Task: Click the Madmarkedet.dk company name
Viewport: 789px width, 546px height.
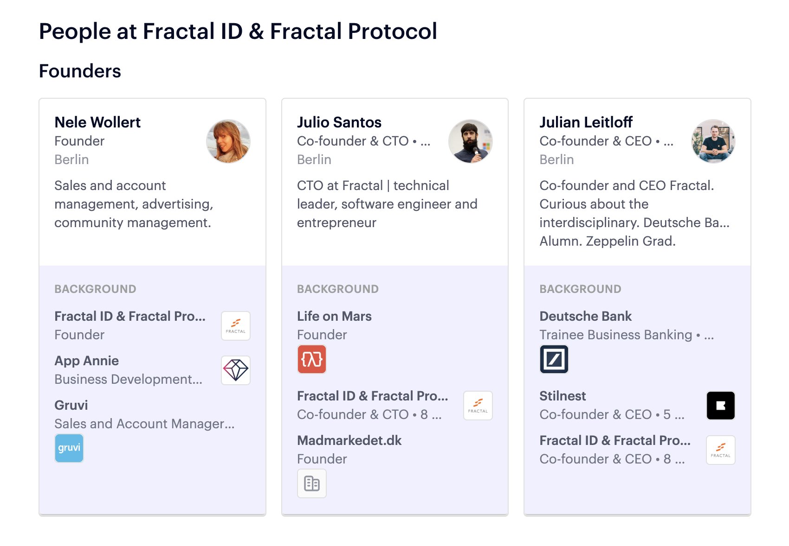Action: click(349, 440)
